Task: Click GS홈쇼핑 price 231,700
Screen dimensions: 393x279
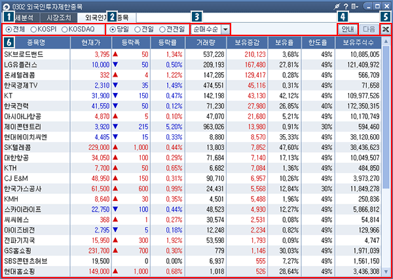Action: [x=99, y=251]
